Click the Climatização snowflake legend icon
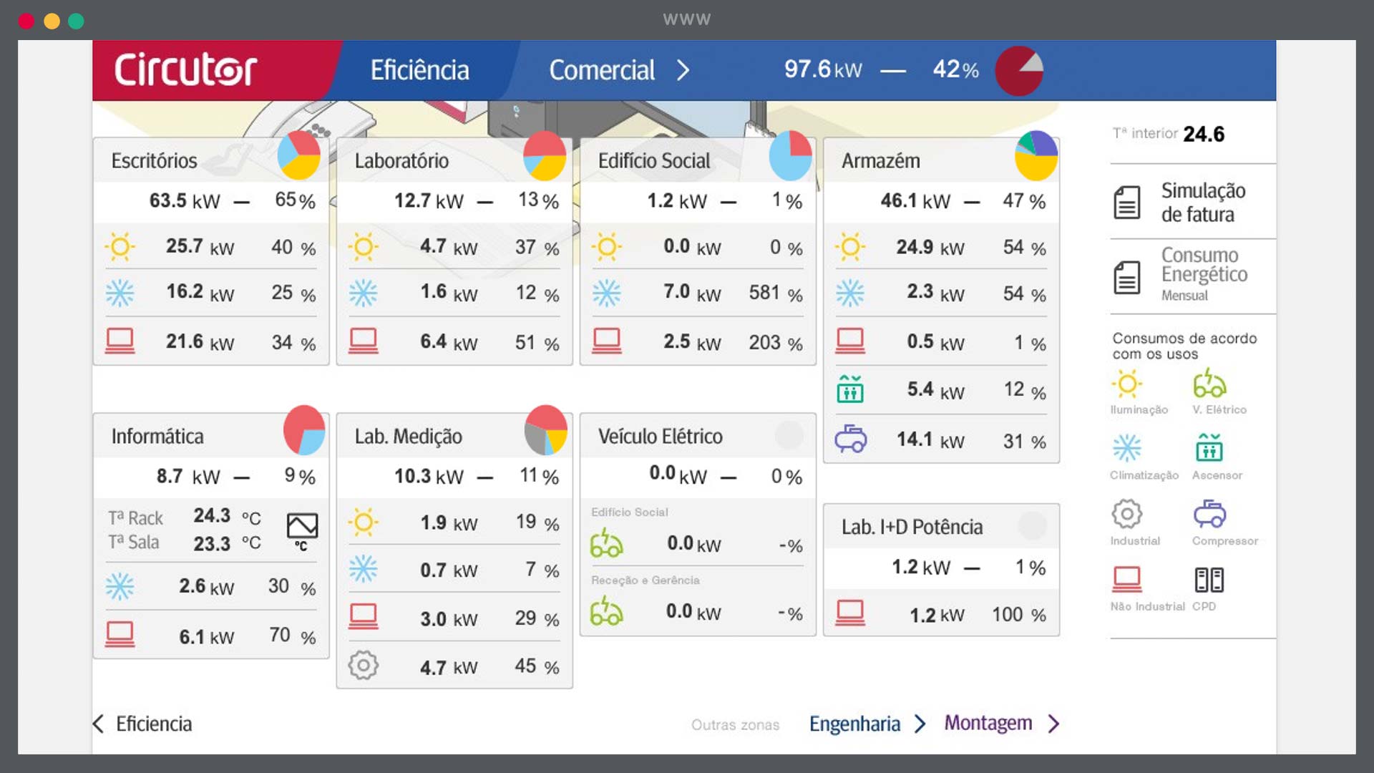Viewport: 1374px width, 773px height. click(1127, 448)
